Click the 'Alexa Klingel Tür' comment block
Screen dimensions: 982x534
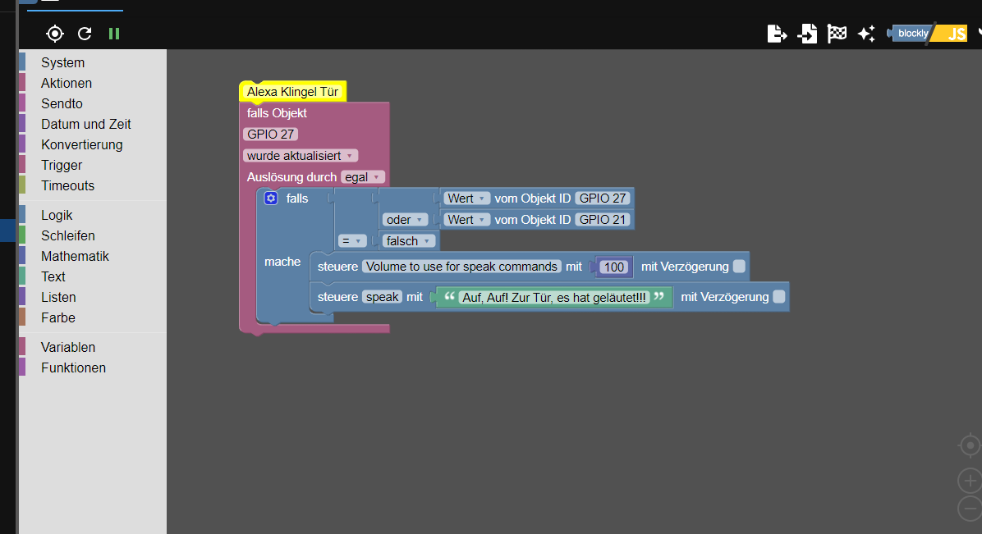pos(292,91)
